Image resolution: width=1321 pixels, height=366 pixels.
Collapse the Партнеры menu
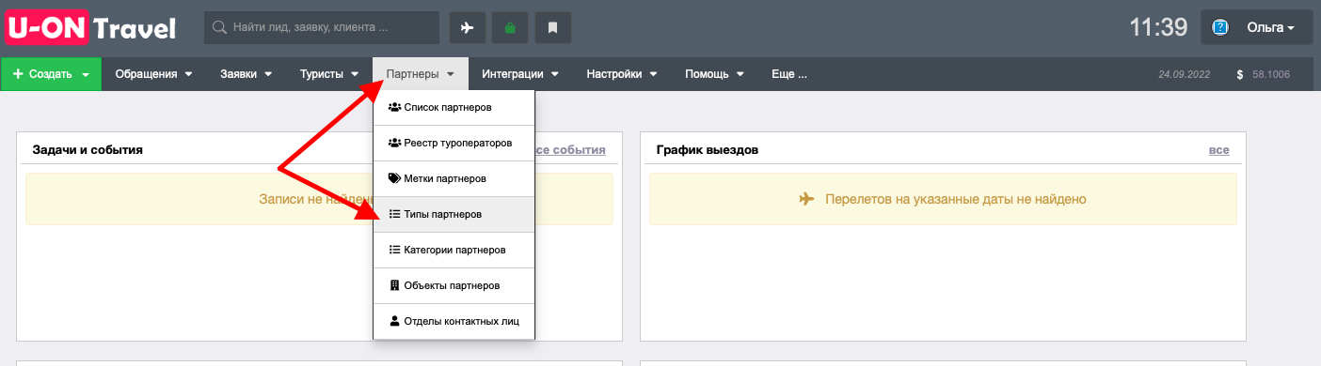tap(421, 74)
